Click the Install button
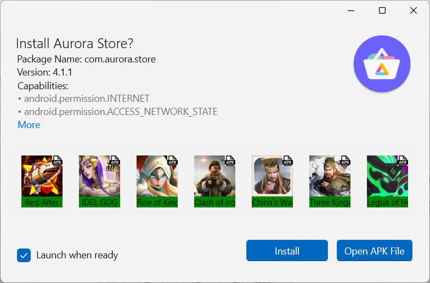 click(x=287, y=251)
